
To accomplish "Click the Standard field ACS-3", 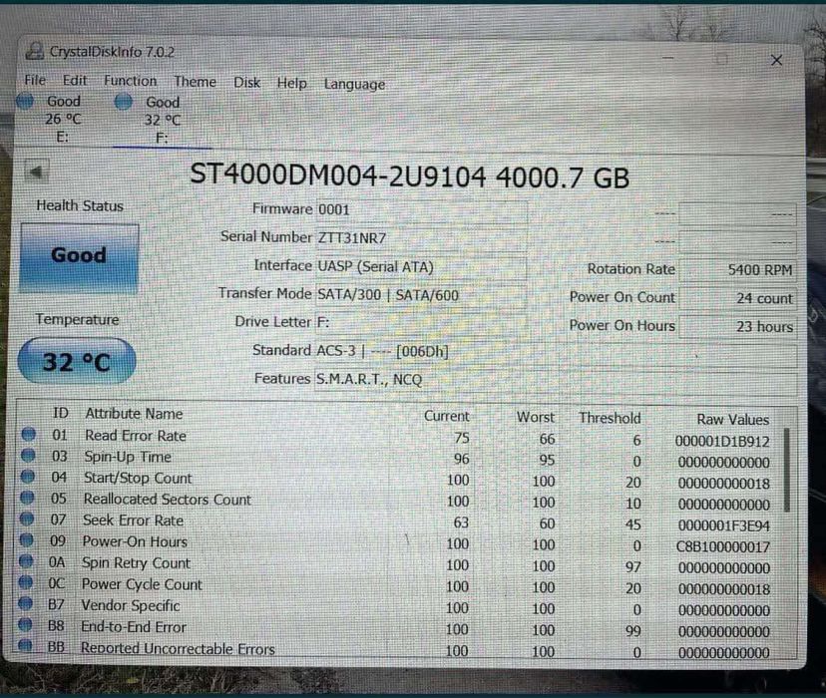I will (556, 352).
